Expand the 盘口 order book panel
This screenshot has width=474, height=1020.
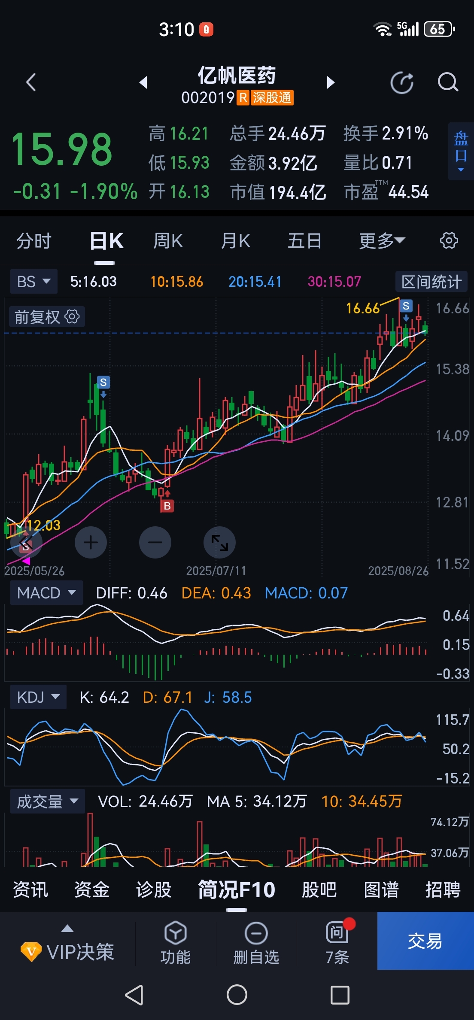click(461, 151)
